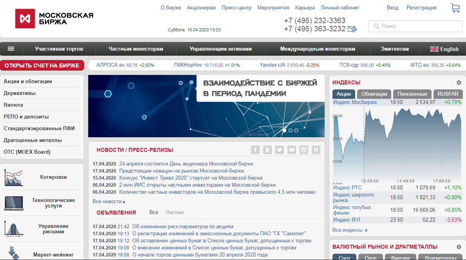The height and width of the screenshot is (260, 466).
Task: Focus the Поиск search field
Action: (x=415, y=26)
